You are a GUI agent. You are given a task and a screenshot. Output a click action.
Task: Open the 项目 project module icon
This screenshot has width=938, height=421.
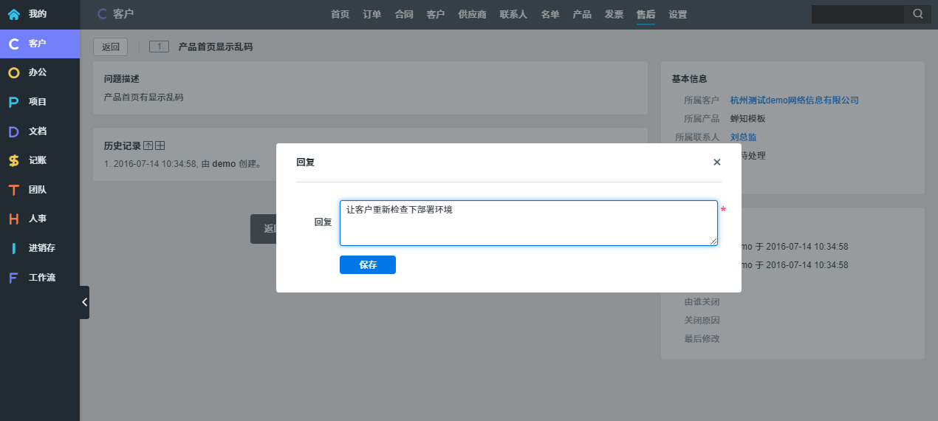(14, 102)
